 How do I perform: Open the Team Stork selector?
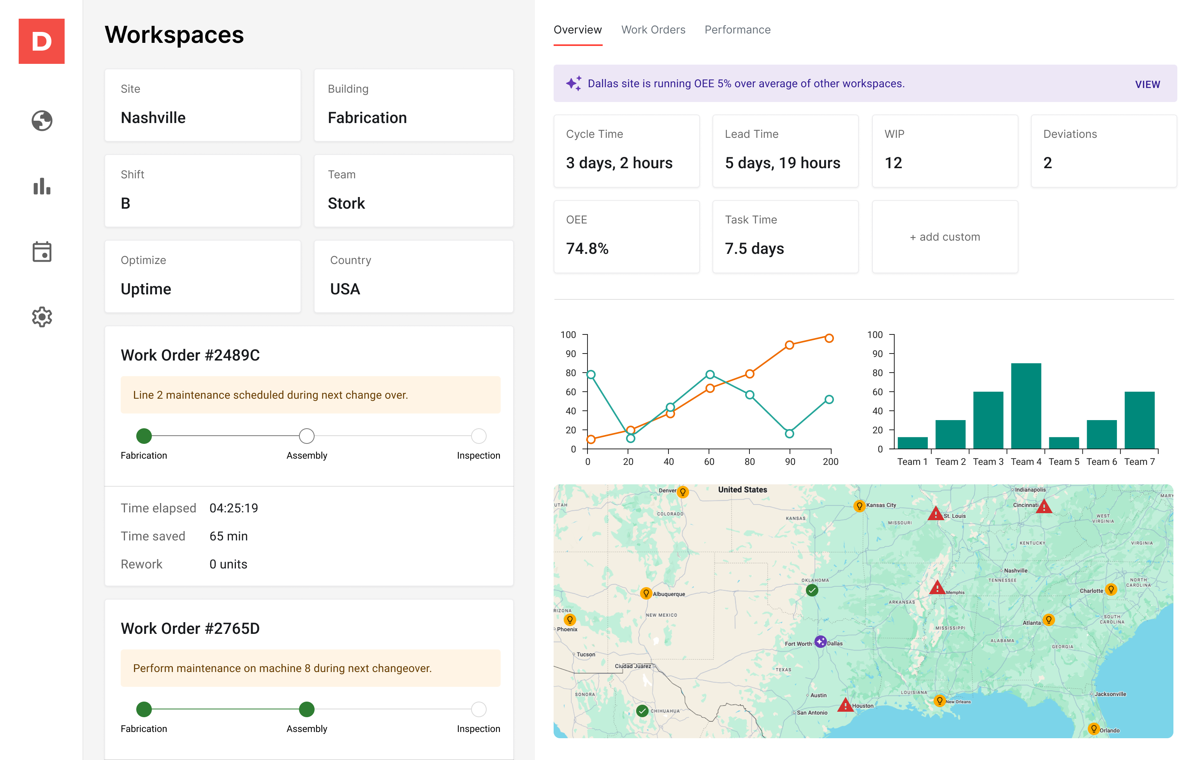click(x=413, y=190)
